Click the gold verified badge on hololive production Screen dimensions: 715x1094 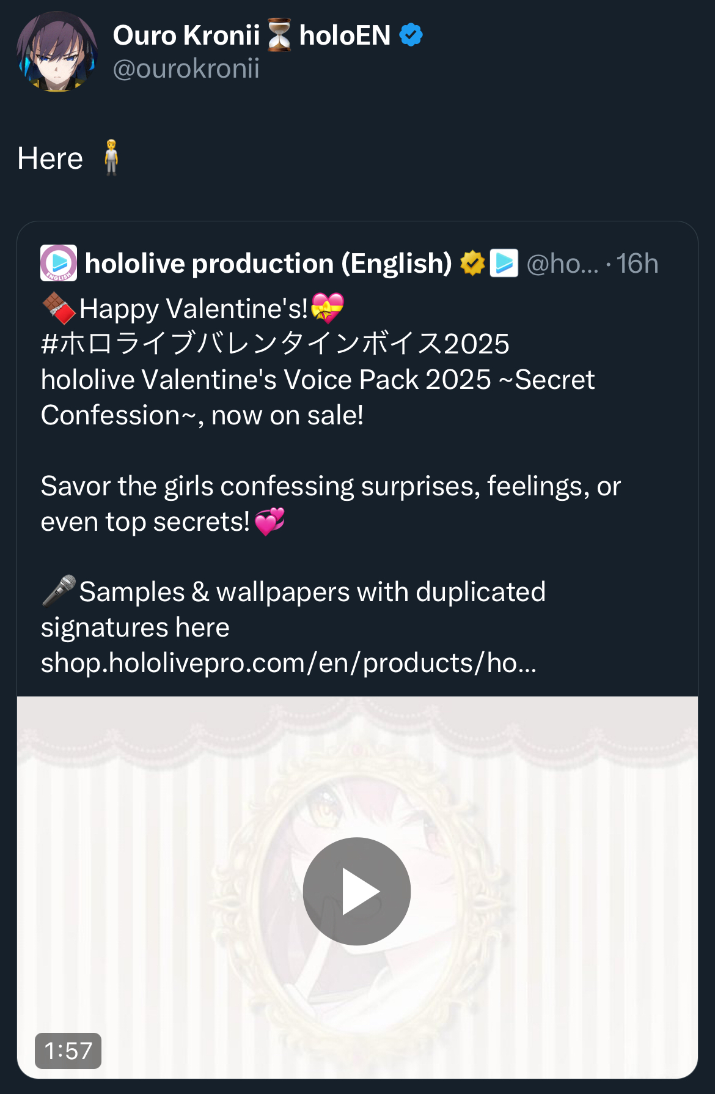pyautogui.click(x=472, y=264)
